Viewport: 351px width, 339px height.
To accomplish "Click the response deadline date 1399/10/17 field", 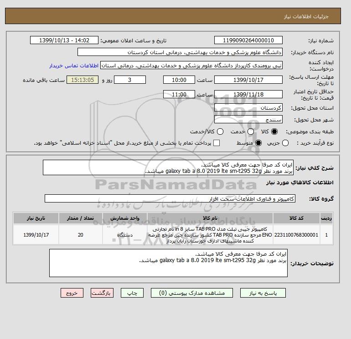I will click(248, 80).
